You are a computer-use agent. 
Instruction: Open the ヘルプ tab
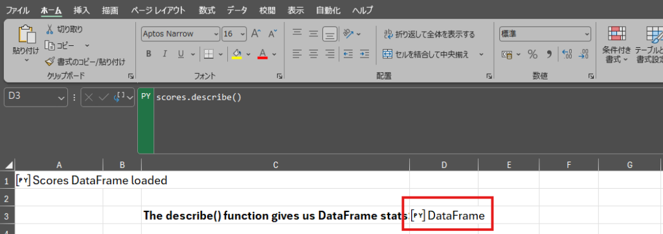(x=363, y=10)
